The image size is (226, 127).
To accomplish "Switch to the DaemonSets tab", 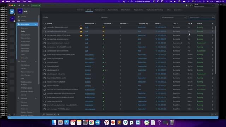I will point(113,10).
